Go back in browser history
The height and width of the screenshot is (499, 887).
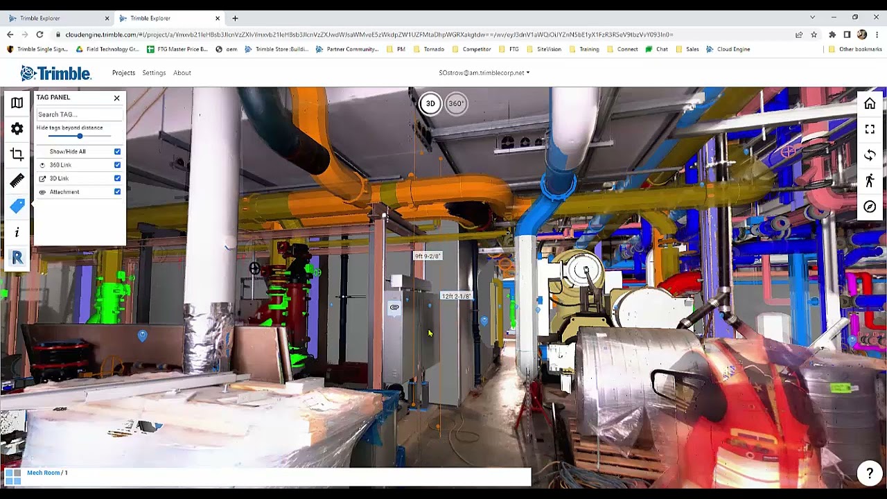pos(10,34)
